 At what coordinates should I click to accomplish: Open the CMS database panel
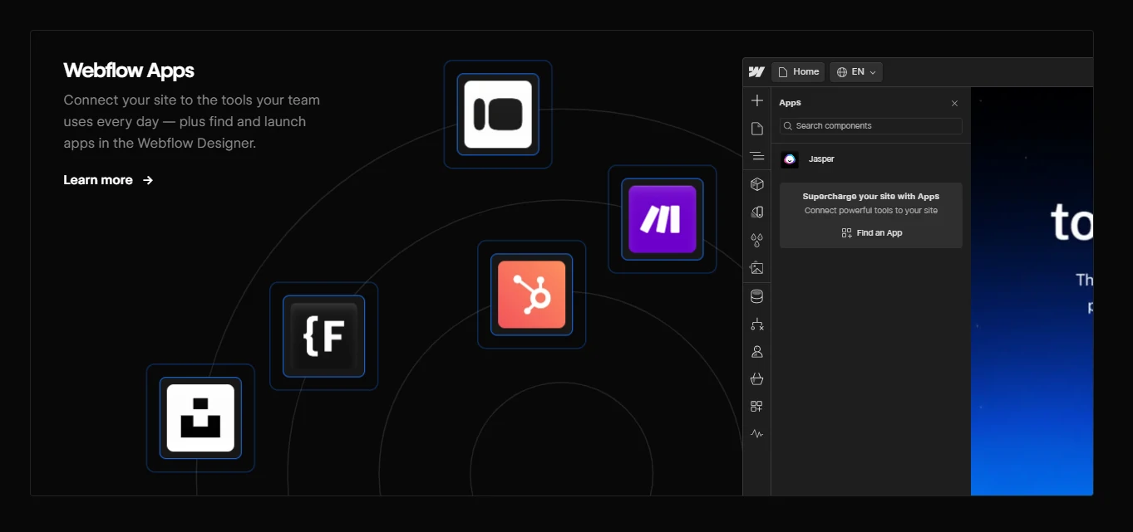point(756,296)
